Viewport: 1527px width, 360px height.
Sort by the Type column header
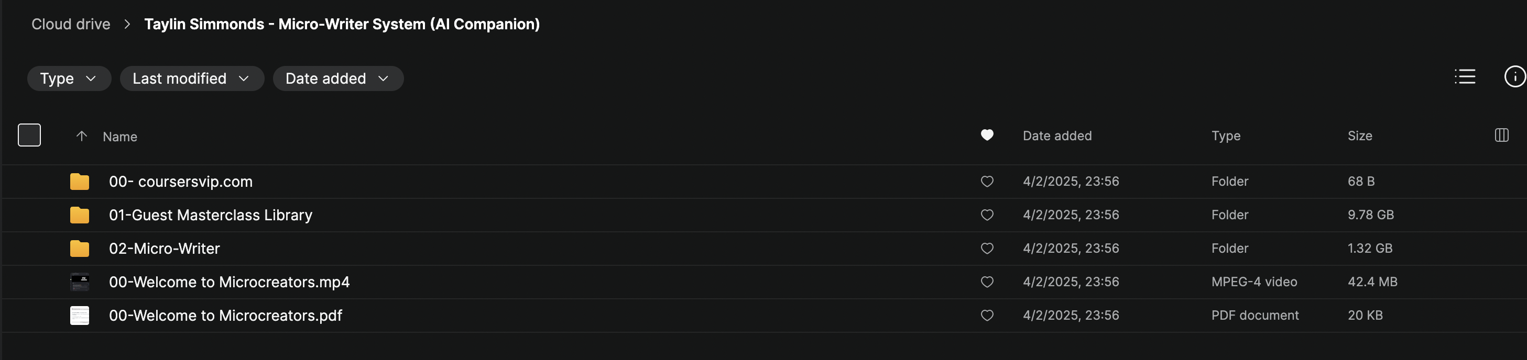click(1225, 136)
